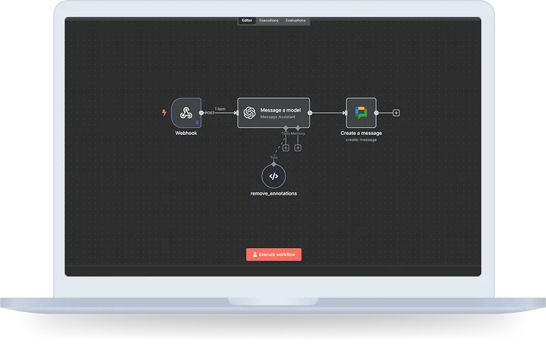
Task: Open the remove_annotations code tool node
Action: coord(274,176)
